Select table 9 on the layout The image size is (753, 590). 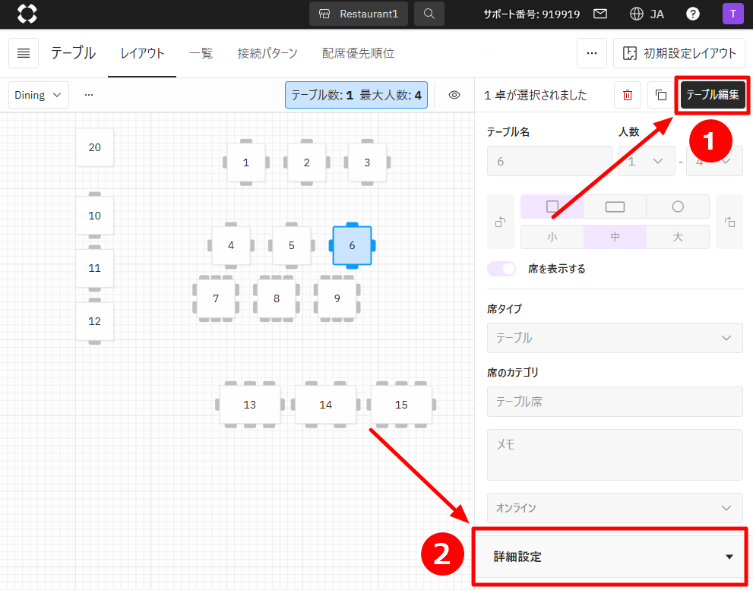[337, 298]
